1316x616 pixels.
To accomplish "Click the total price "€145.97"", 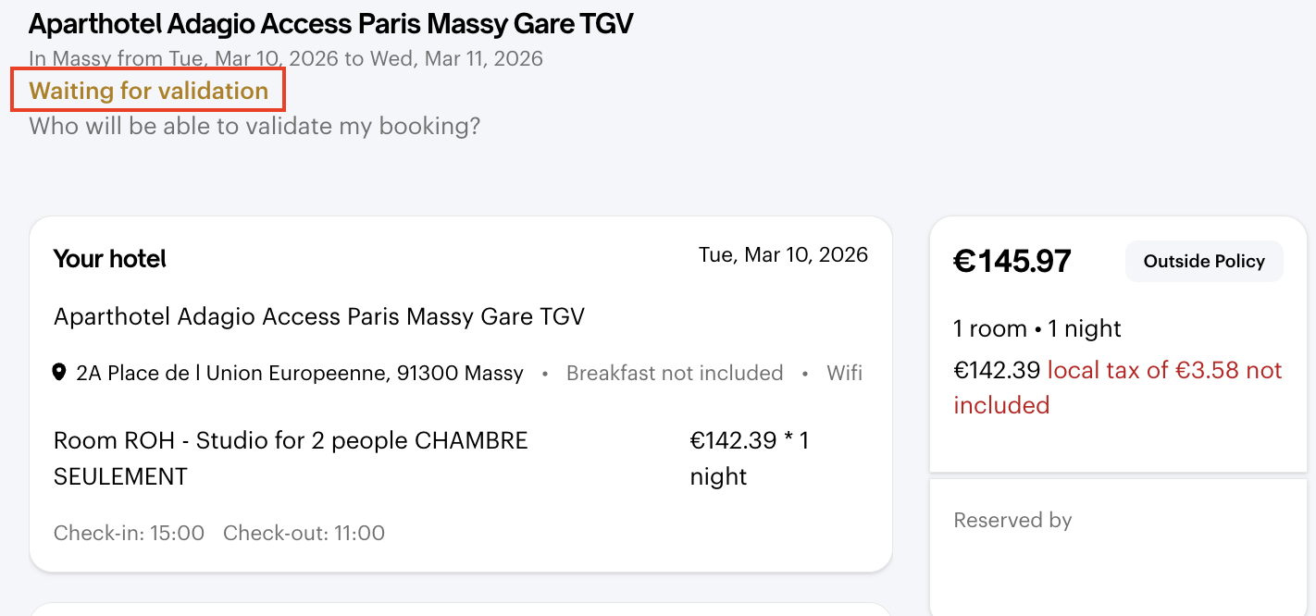I will [1012, 262].
